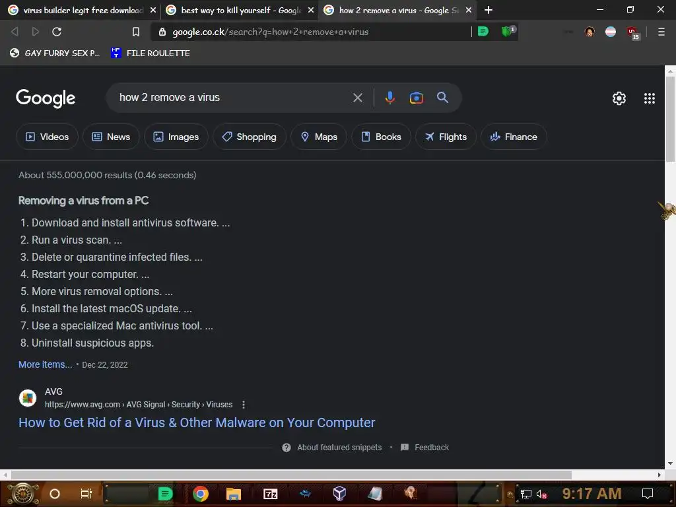
Task: Open File Explorer from taskbar
Action: pos(233,494)
